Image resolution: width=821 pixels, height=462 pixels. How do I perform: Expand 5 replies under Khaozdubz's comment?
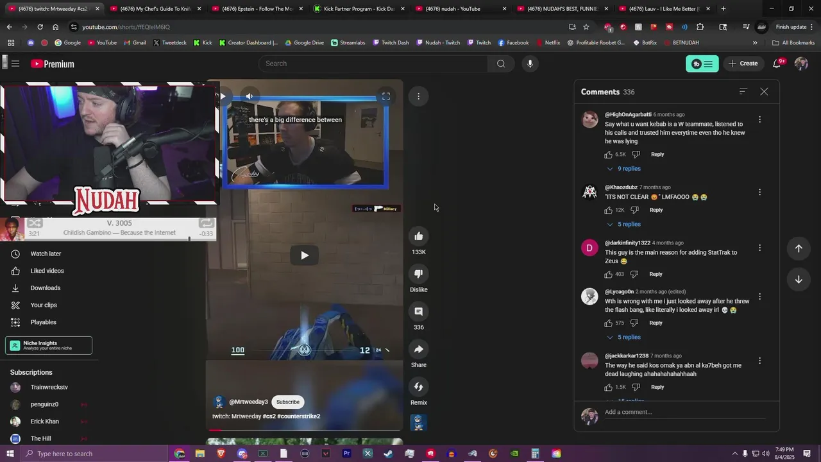coord(623,225)
